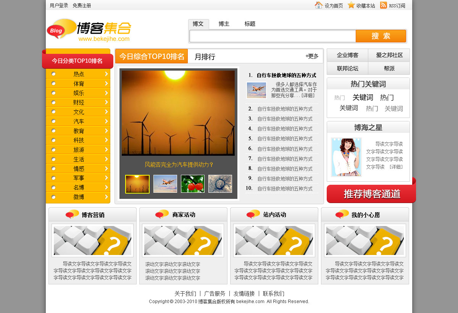Select the 今日综合TOP10排名 tab

pos(152,56)
